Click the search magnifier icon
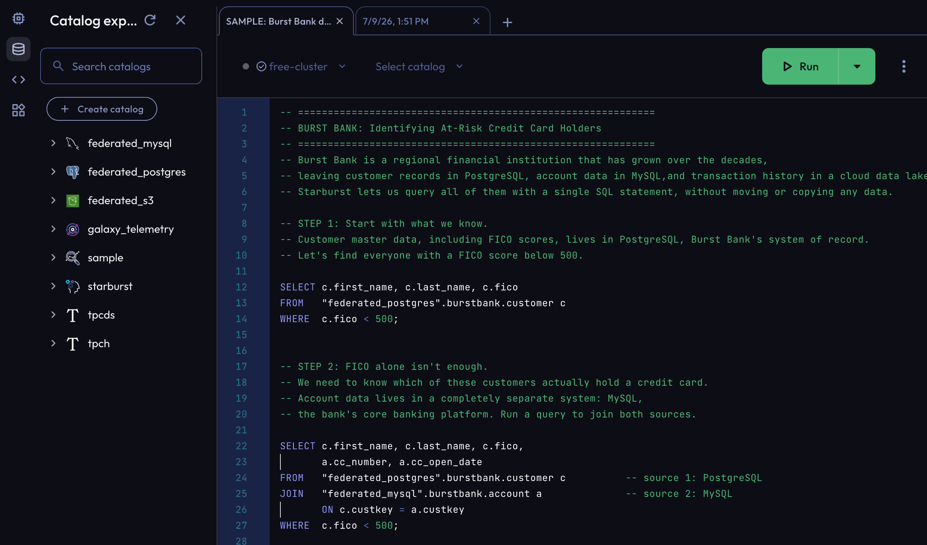The height and width of the screenshot is (545, 927). tap(58, 66)
